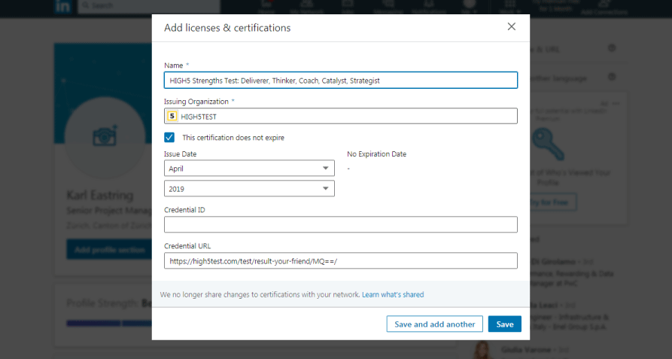Click the Premium key illustration in background
The image size is (672, 359).
click(x=548, y=145)
